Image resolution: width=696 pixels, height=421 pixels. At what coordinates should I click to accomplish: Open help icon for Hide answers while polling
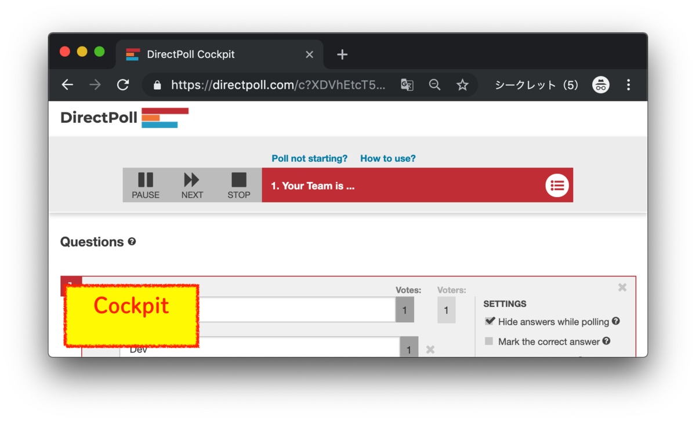616,321
